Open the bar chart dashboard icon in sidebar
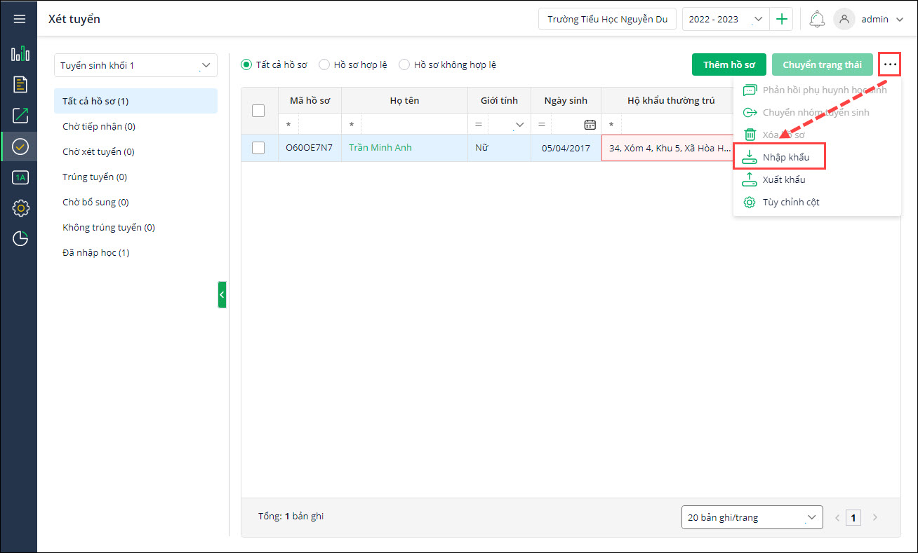The image size is (918, 553). [x=20, y=54]
